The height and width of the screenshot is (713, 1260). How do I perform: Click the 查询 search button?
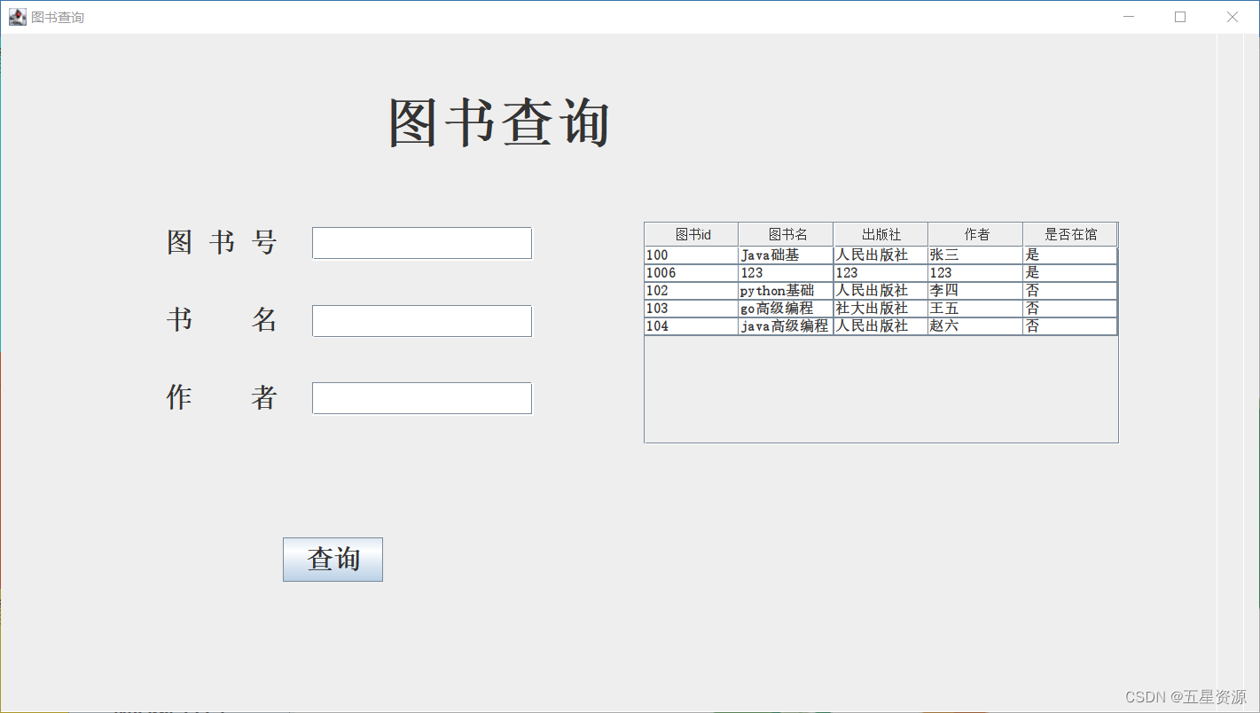(333, 559)
